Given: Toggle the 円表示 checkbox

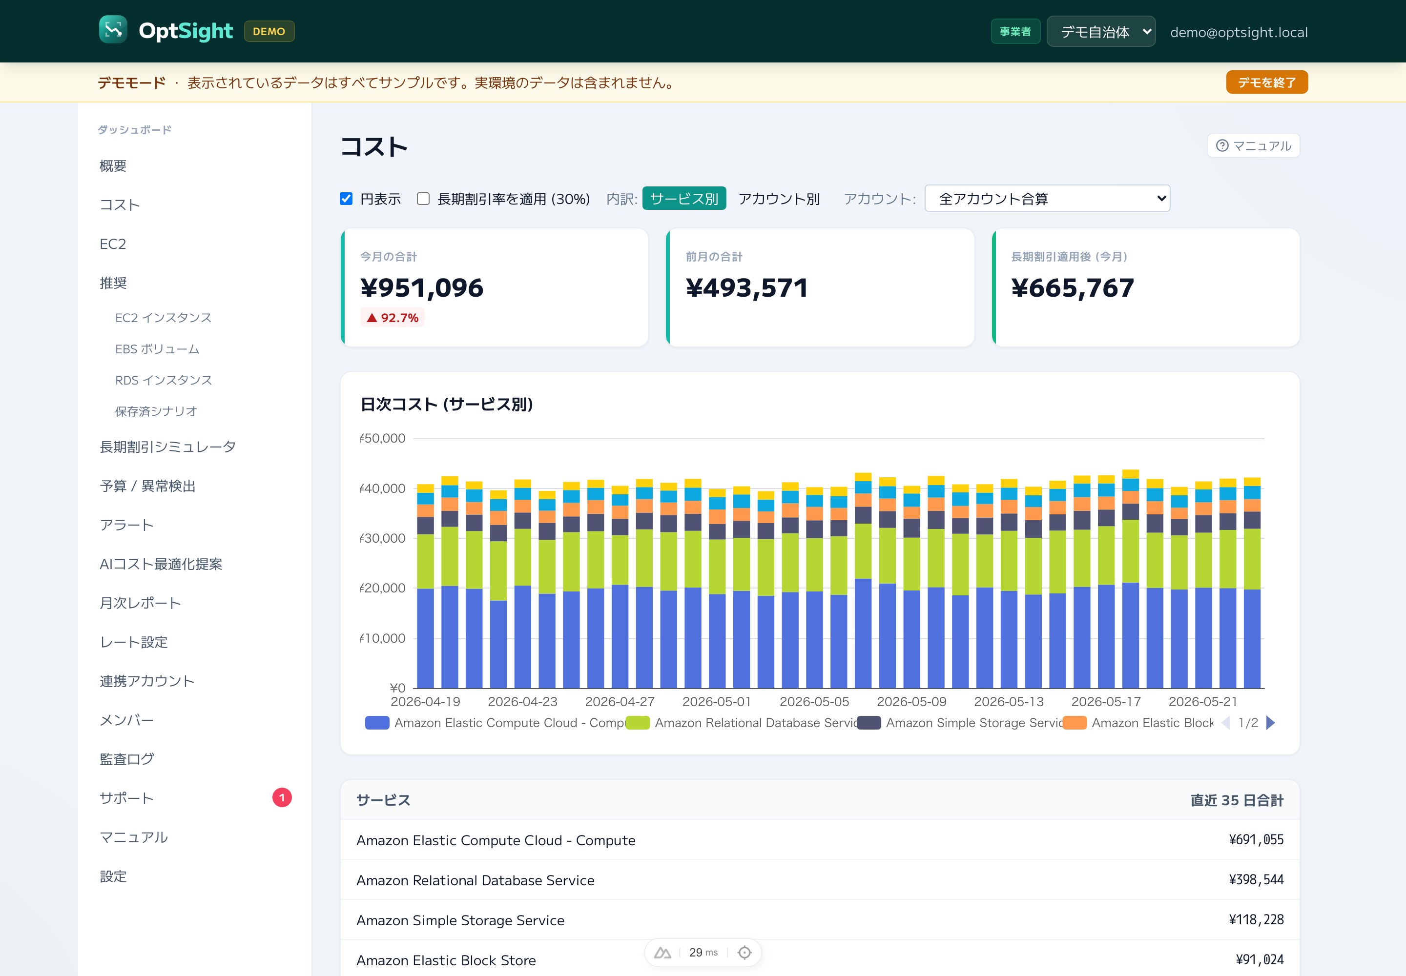Looking at the screenshot, I should 346,199.
